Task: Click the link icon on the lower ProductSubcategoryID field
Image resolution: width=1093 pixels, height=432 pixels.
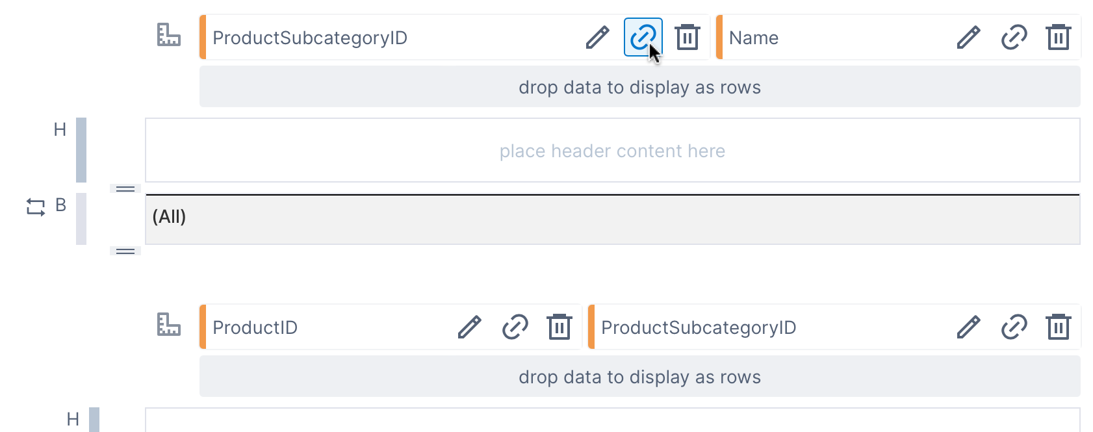Action: (1014, 327)
